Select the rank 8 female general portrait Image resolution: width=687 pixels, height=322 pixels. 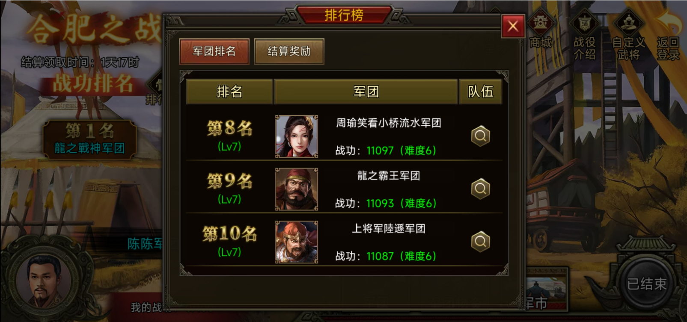pyautogui.click(x=297, y=136)
